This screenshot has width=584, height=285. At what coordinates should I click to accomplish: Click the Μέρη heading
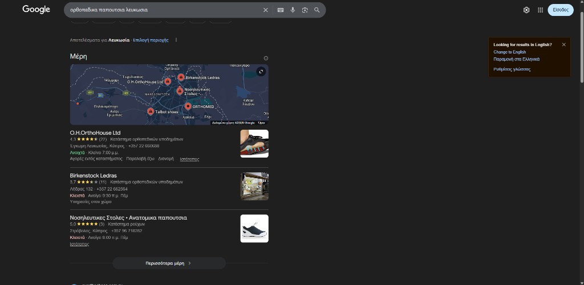[x=79, y=56]
